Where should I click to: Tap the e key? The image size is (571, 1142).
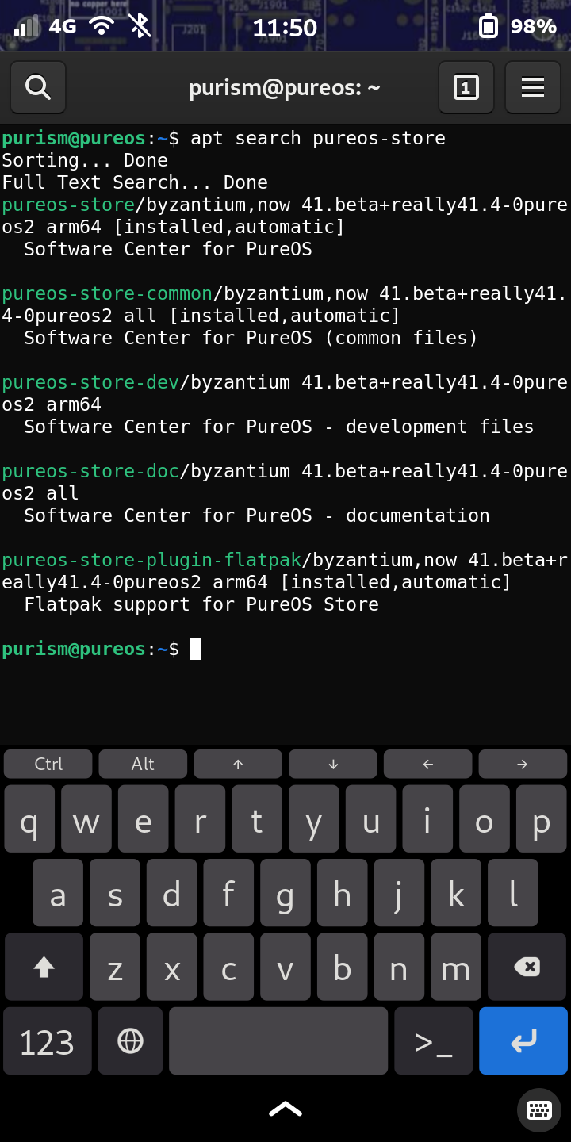[144, 818]
